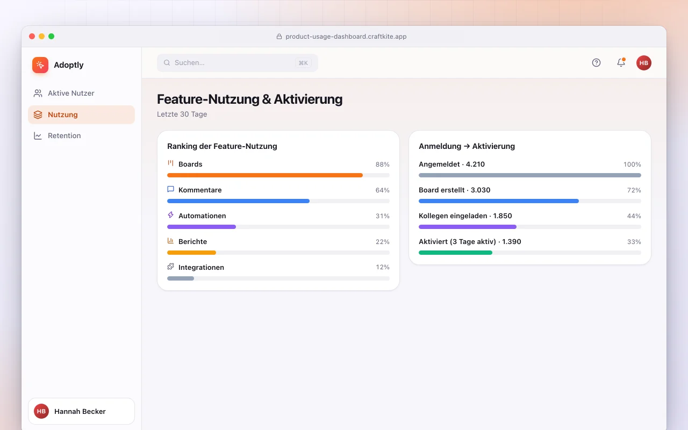Click the Letzte 30 Tage subtitle
The width and height of the screenshot is (688, 430).
(x=182, y=114)
